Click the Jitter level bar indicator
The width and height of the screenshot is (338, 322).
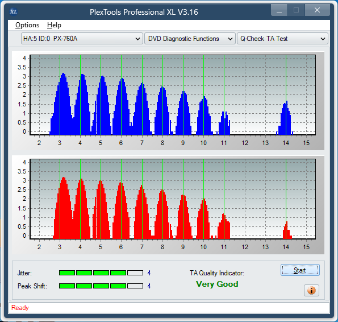tap(101, 273)
